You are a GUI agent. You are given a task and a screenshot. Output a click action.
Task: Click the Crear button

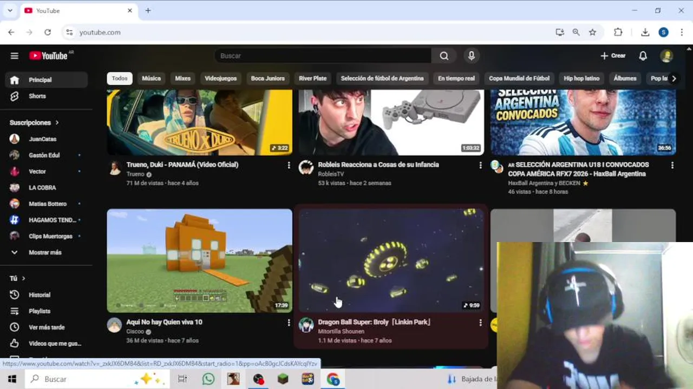point(613,56)
